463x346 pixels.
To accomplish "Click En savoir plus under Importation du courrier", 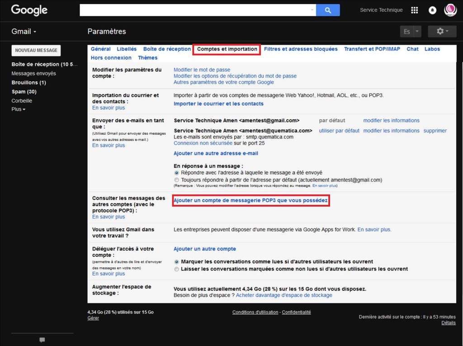I will point(109,108).
